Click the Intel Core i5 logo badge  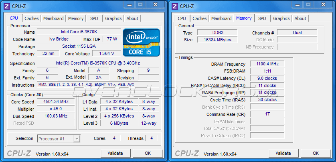point(141,43)
